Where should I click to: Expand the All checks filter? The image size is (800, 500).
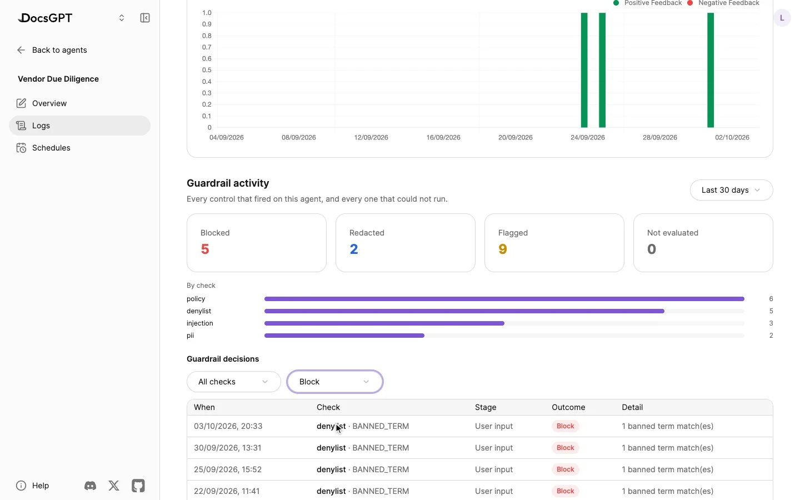coord(234,382)
